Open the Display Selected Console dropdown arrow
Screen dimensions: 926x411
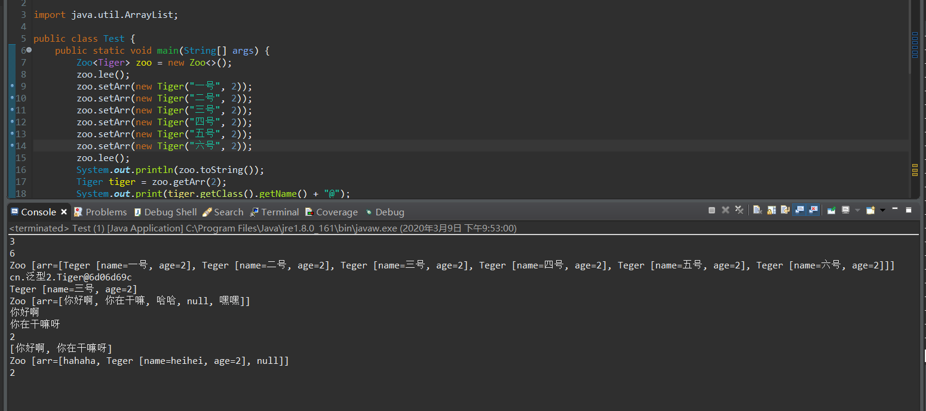coord(857,210)
